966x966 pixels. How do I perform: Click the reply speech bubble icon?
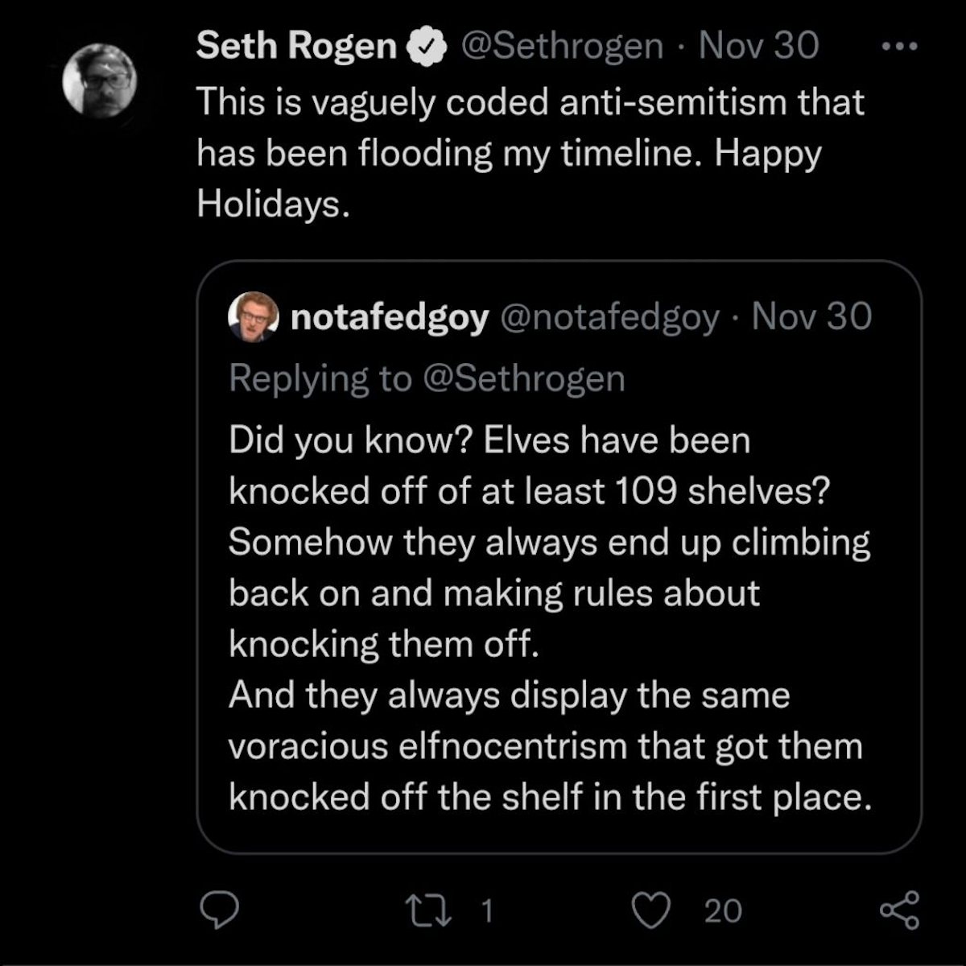[219, 910]
